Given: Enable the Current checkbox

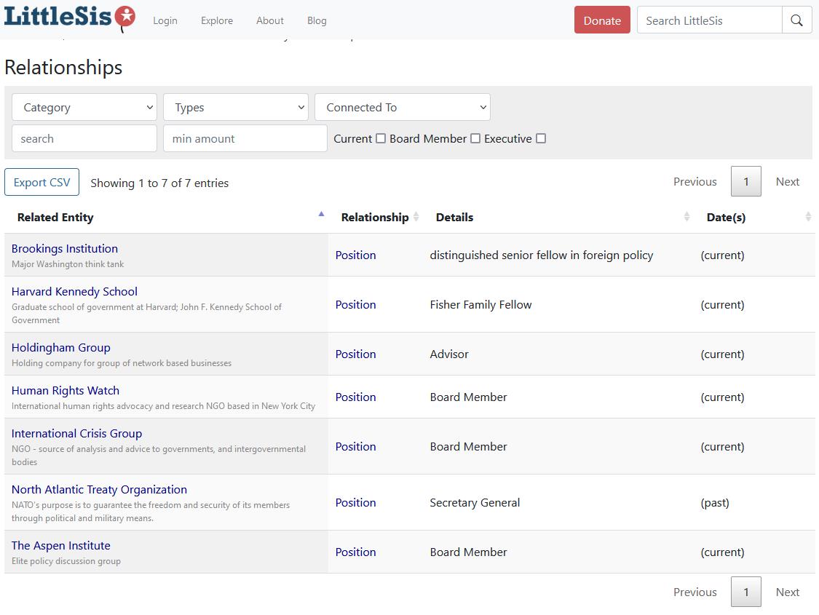Looking at the screenshot, I should [381, 138].
